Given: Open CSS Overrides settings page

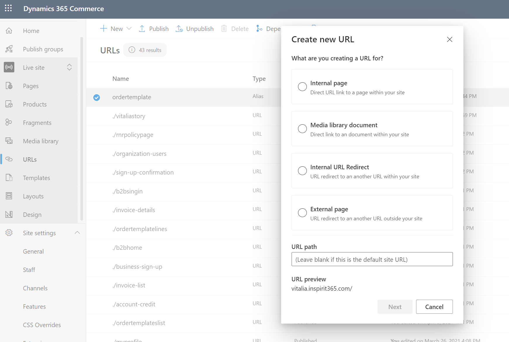Looking at the screenshot, I should coord(42,325).
